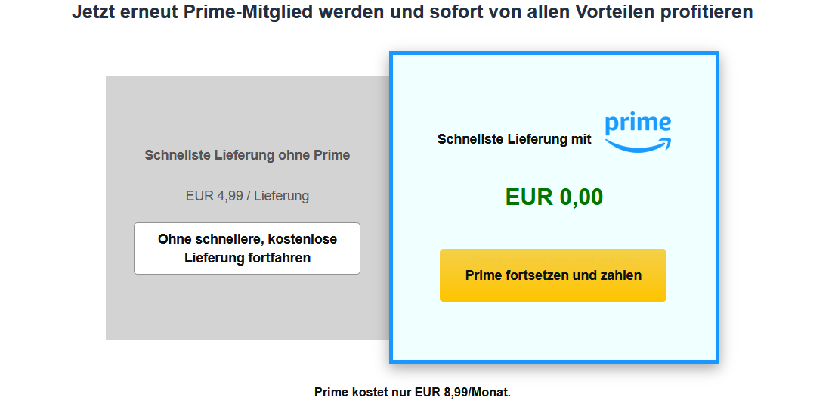This screenshot has width=835, height=410.
Task: Click the blue prime wordmark logo
Action: [638, 123]
